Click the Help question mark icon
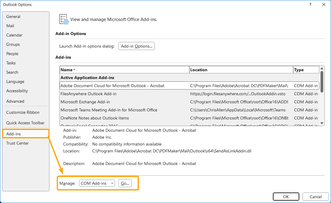Image resolution: width=331 pixels, height=203 pixels. coord(310,5)
